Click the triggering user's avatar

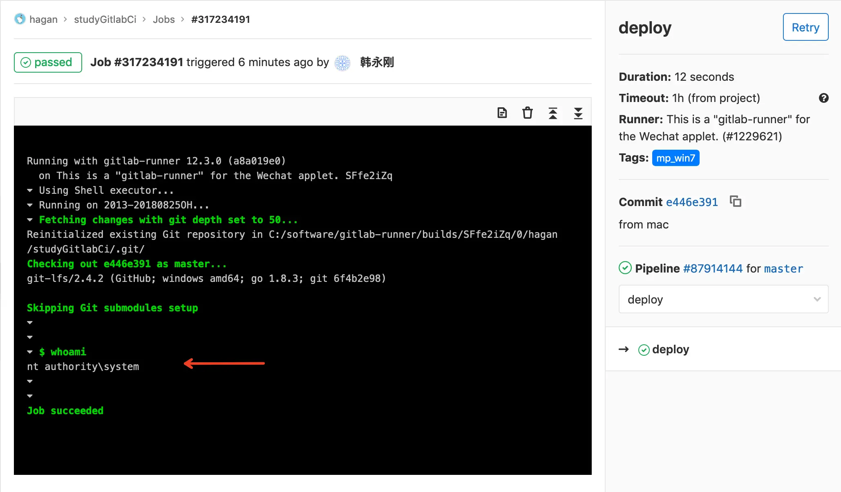click(x=342, y=62)
